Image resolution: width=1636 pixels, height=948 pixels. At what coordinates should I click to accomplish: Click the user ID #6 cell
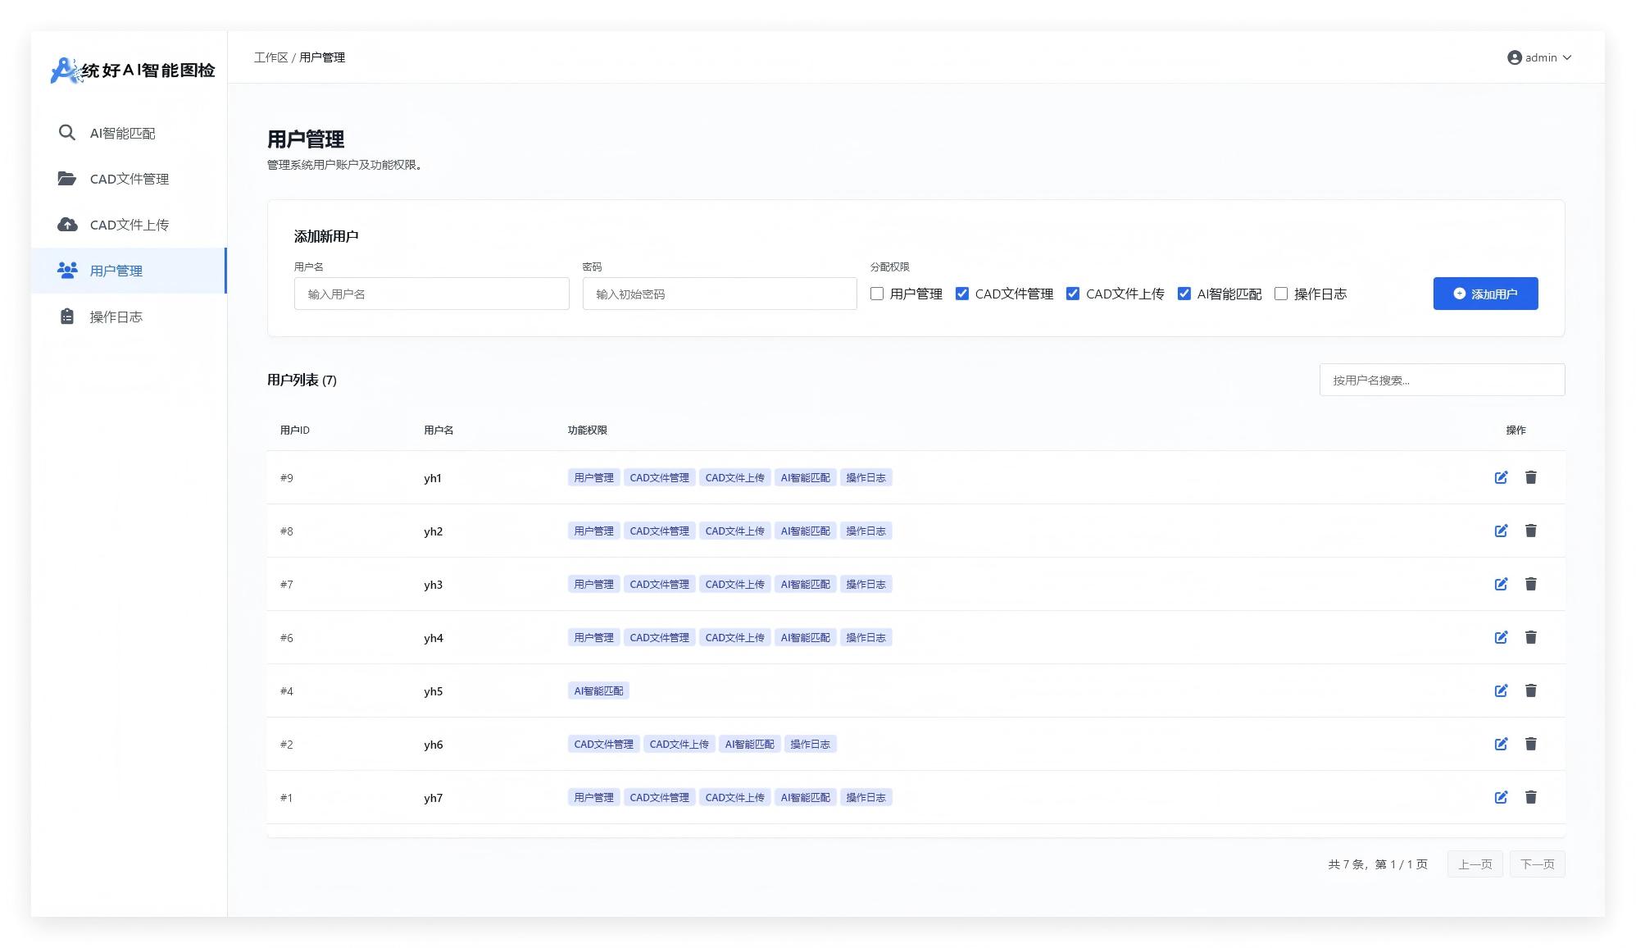[x=287, y=638]
